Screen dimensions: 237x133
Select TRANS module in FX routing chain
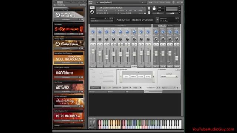133,77
